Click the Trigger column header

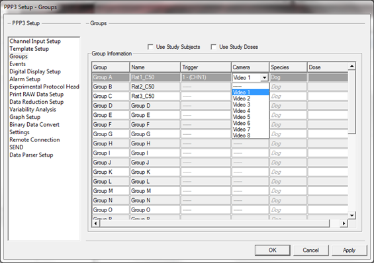[206, 67]
